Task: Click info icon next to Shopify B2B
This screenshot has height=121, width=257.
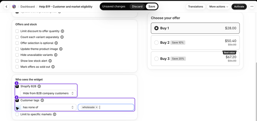Action: click(39, 86)
